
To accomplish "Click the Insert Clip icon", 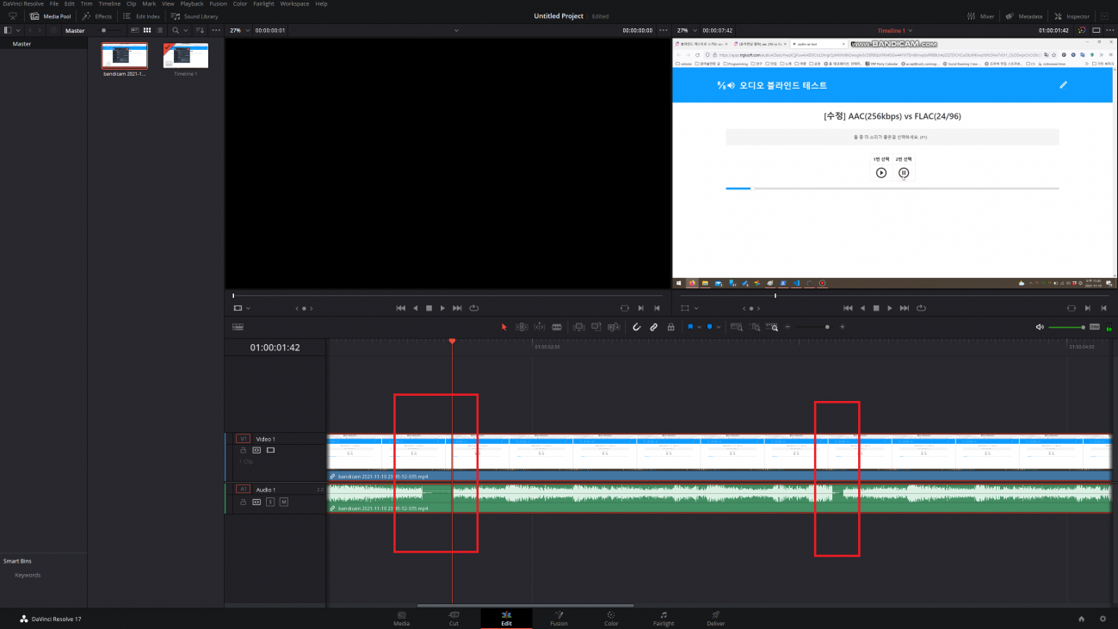I will [x=579, y=327].
